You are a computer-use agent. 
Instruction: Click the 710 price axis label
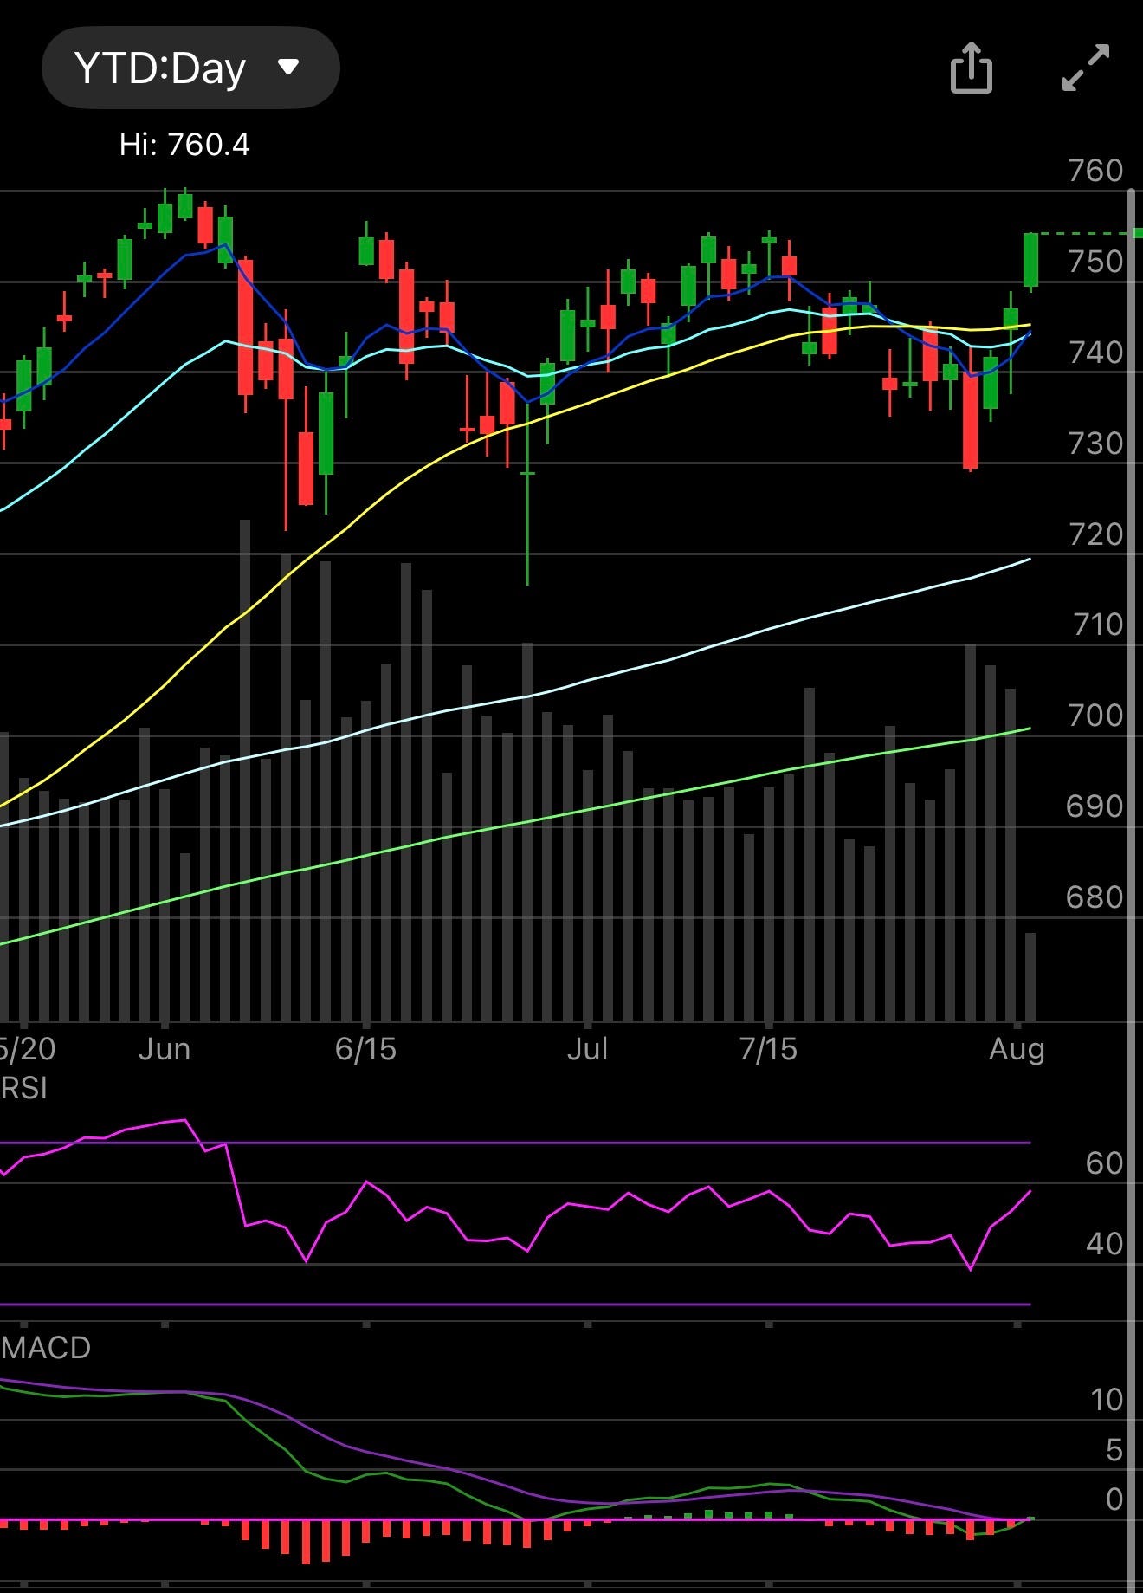click(1097, 625)
